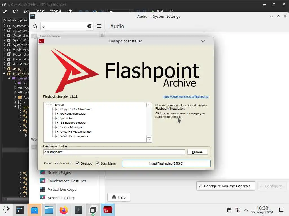This screenshot has height=216, width=289.
Task: Uncheck Copy Folder Structure
Action: click(x=57, y=109)
